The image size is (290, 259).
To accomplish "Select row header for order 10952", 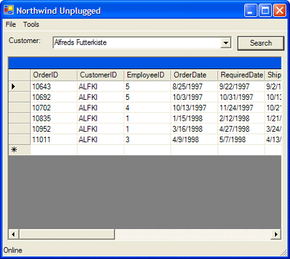I will pyautogui.click(x=20, y=129).
